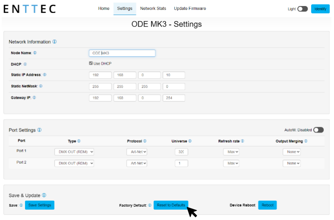Show info tooltip for Type column

pos(79,141)
